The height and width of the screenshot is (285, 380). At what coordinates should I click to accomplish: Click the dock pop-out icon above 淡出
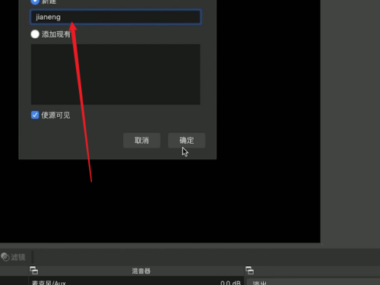pyautogui.click(x=249, y=271)
